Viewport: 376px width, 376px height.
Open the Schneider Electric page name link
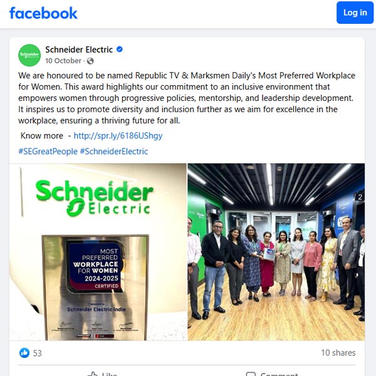coord(79,50)
